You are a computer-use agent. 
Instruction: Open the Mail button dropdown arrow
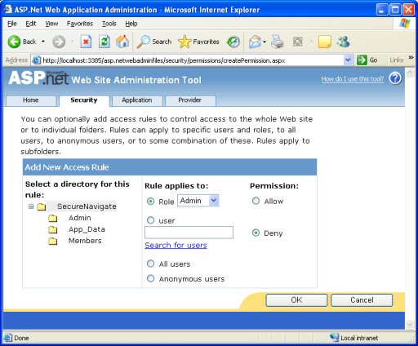point(265,42)
